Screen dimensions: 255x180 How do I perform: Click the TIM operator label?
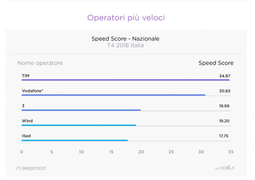click(x=26, y=76)
